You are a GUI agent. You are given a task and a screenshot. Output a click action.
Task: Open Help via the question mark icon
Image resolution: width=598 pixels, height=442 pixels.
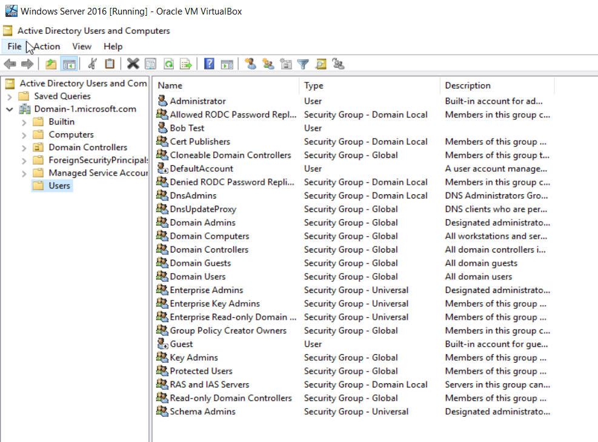click(x=209, y=64)
